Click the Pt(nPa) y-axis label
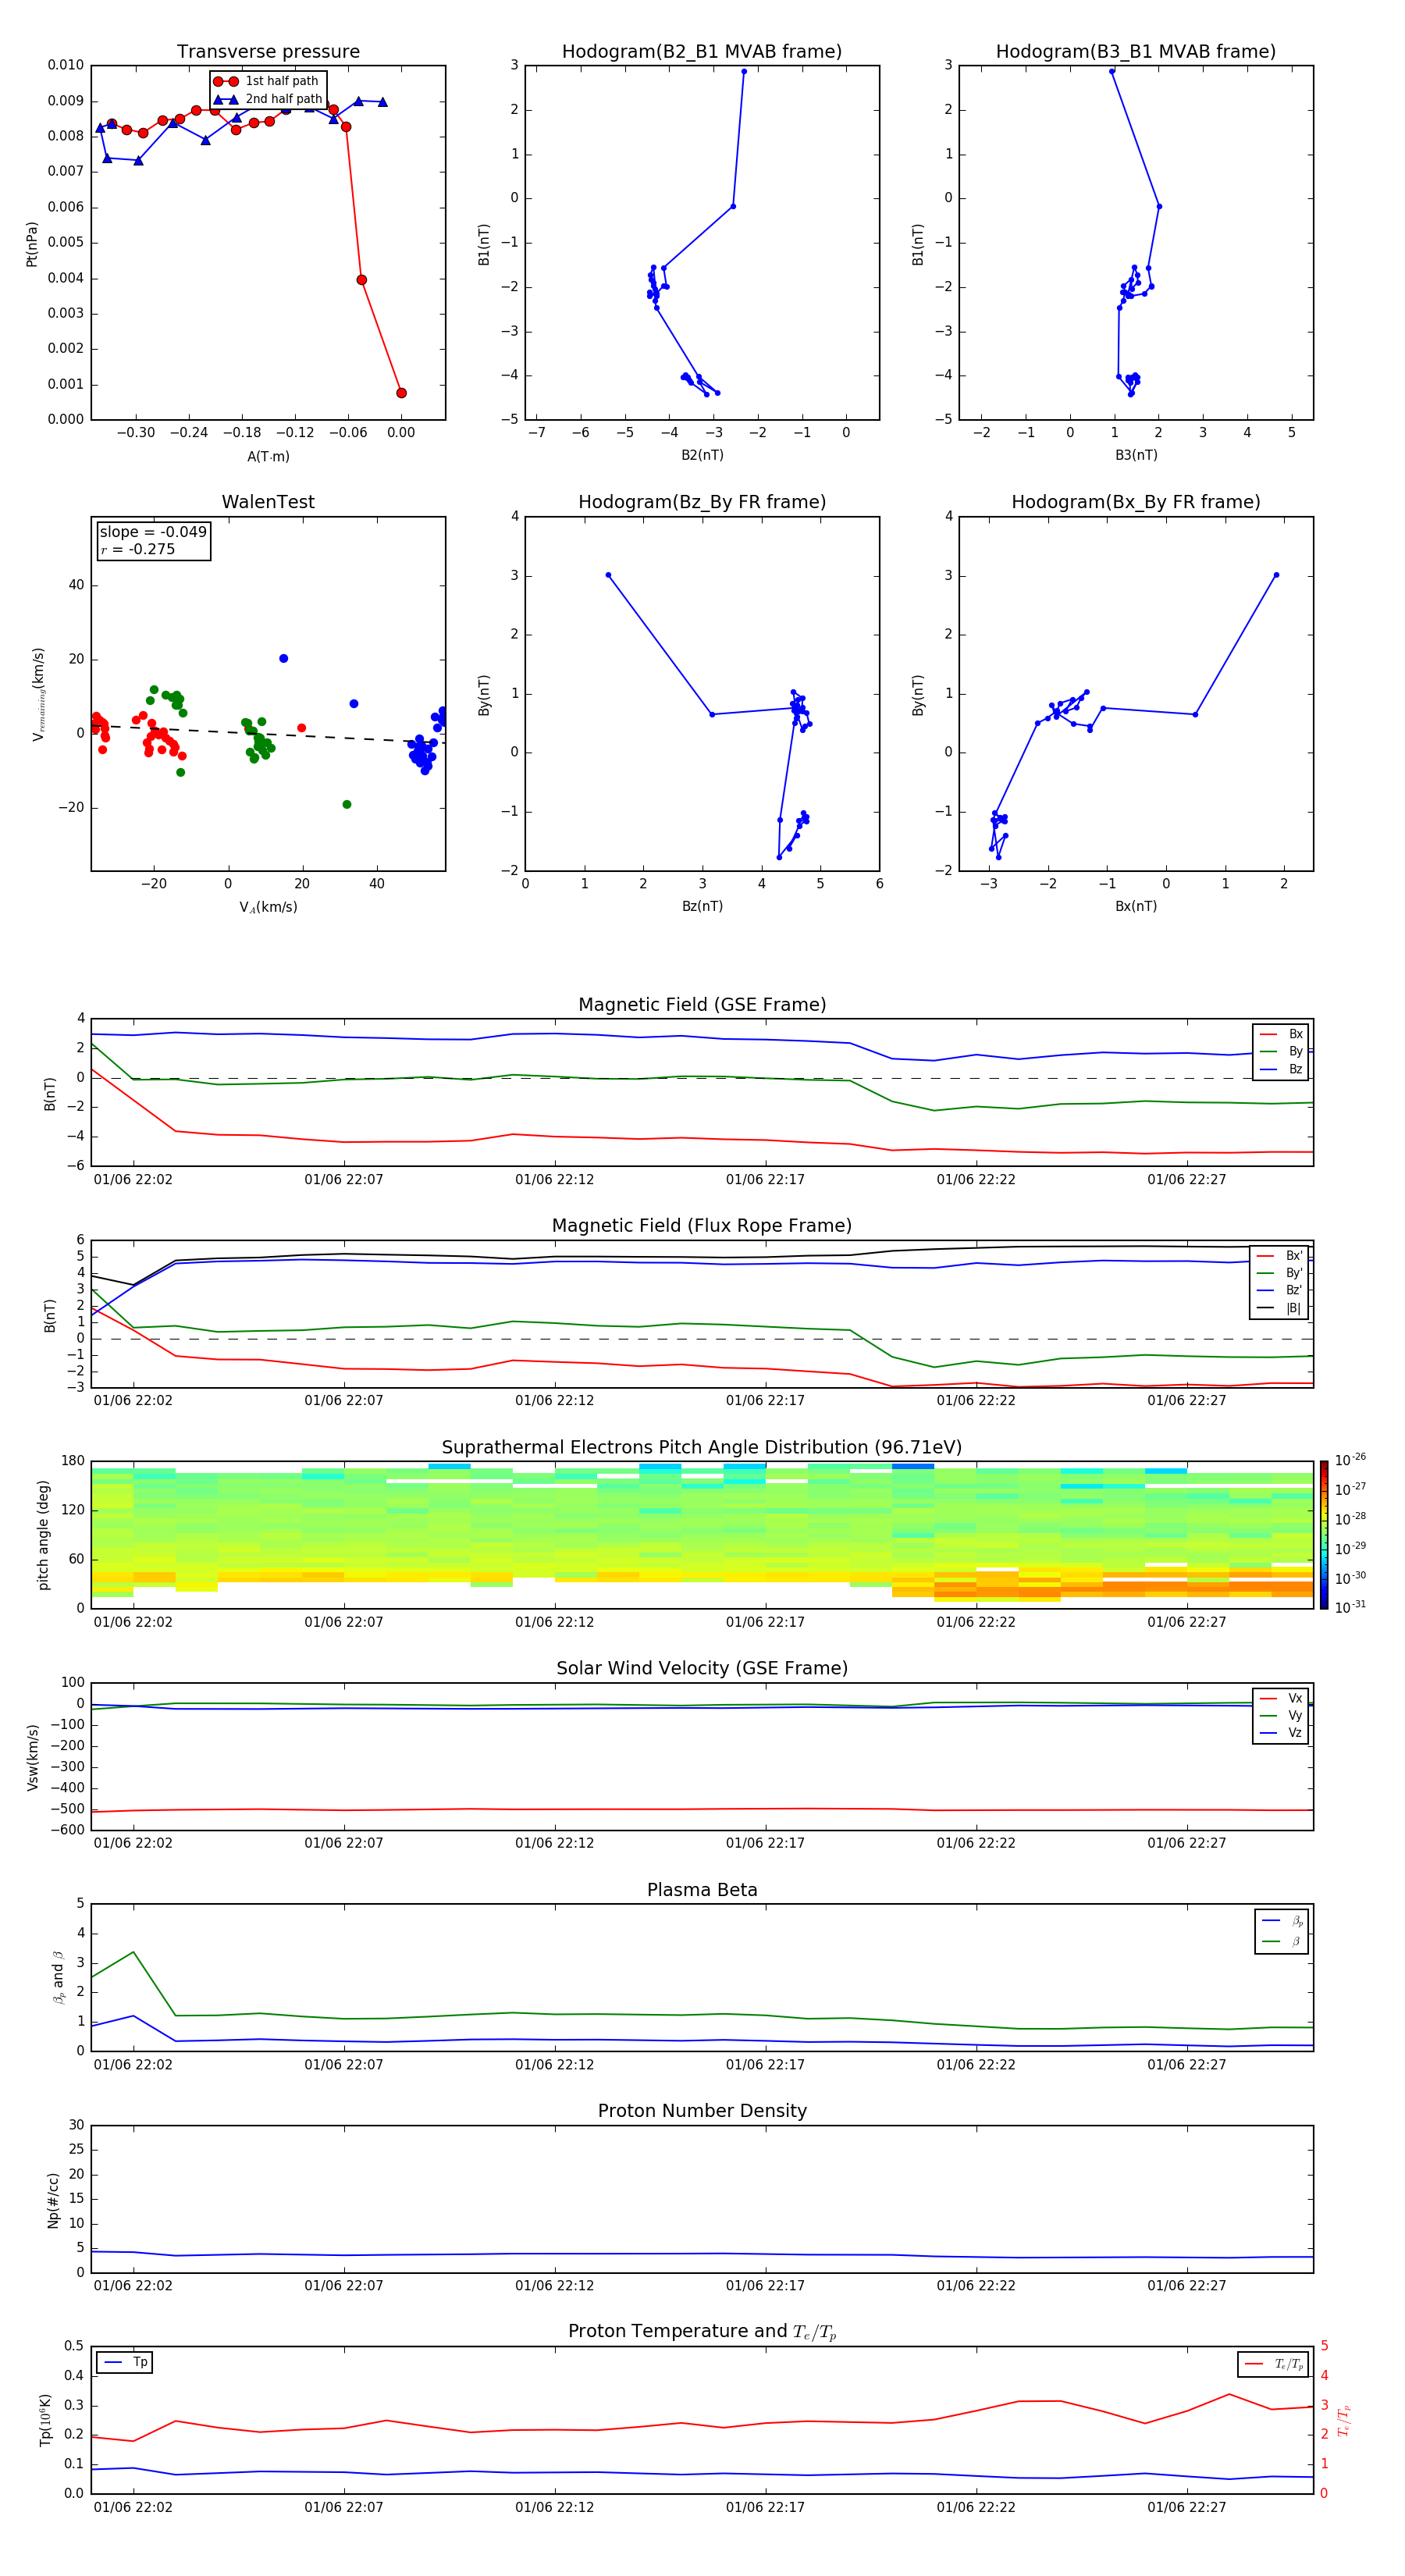 (32, 244)
